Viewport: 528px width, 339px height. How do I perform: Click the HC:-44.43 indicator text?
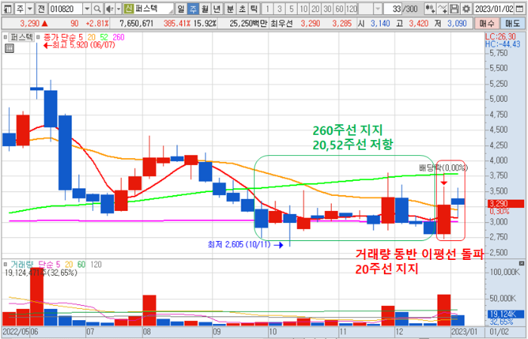click(x=502, y=44)
